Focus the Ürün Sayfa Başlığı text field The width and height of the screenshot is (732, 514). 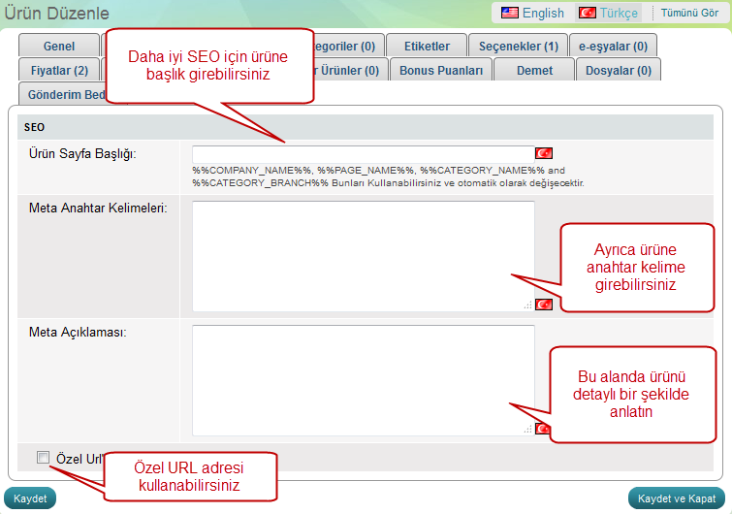pyautogui.click(x=363, y=153)
